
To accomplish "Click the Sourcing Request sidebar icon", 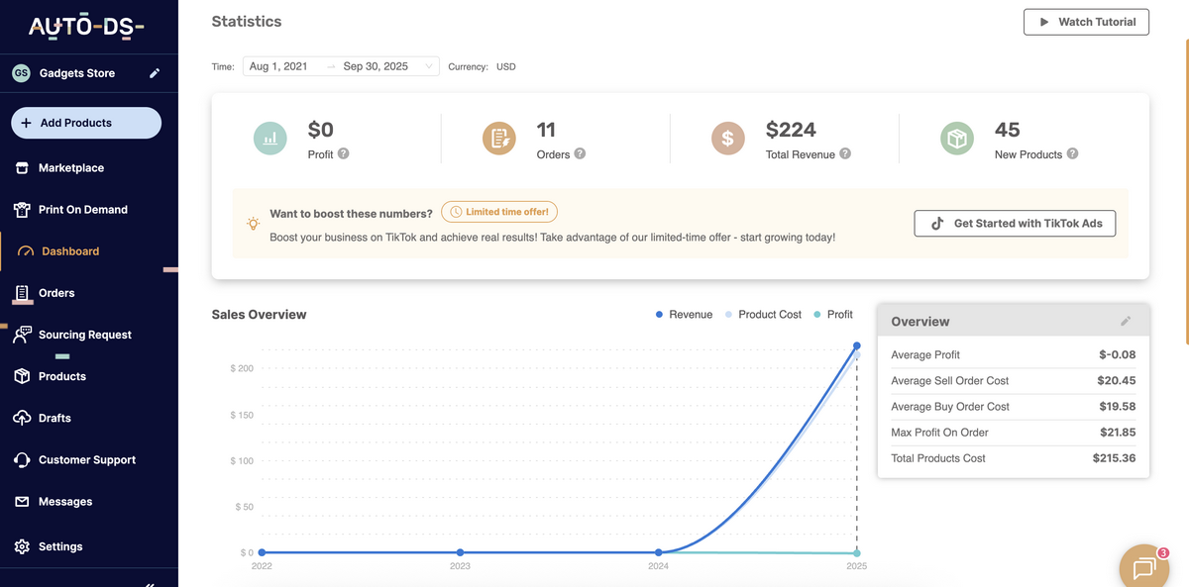I will [x=22, y=335].
